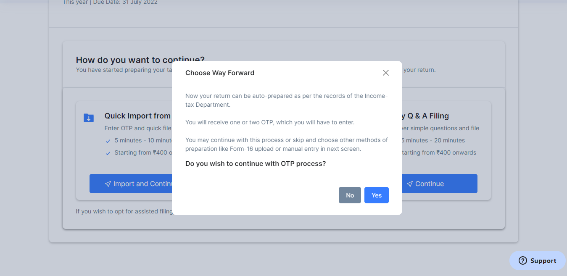Choose No to skip OTP process
This screenshot has width=567, height=276.
(x=350, y=195)
